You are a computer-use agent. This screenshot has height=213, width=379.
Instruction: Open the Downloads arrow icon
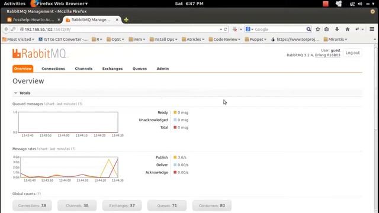coord(337,29)
